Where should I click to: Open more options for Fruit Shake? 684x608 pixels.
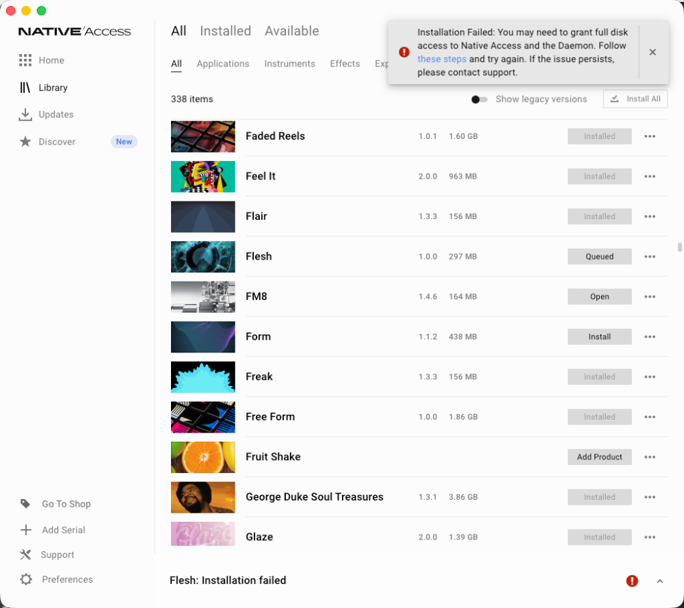point(650,457)
